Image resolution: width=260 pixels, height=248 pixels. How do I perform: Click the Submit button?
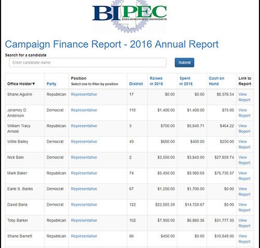tap(185, 62)
